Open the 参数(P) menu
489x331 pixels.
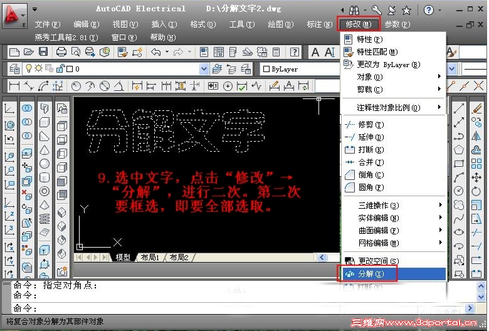[x=397, y=24]
